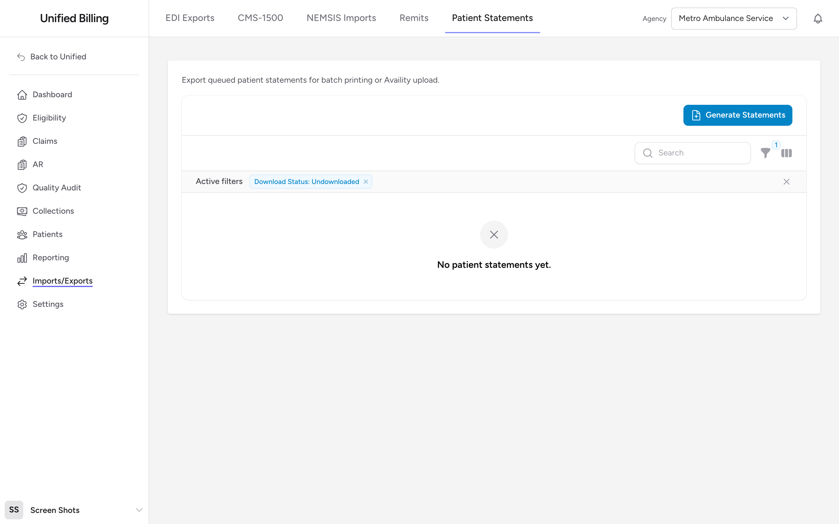Open Dashboard from the sidebar
This screenshot has width=839, height=524.
tap(52, 95)
